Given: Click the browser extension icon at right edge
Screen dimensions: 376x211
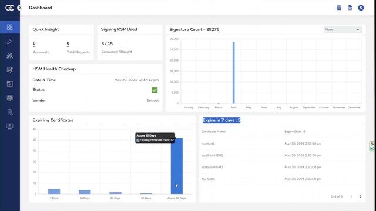Looking at the screenshot, I should pyautogui.click(x=372, y=146).
